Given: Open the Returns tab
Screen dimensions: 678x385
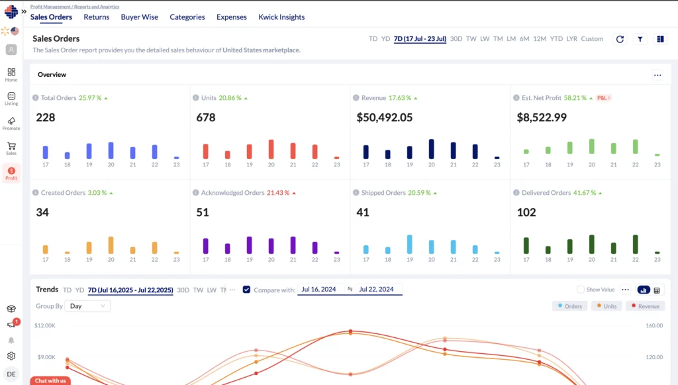Looking at the screenshot, I should point(97,17).
